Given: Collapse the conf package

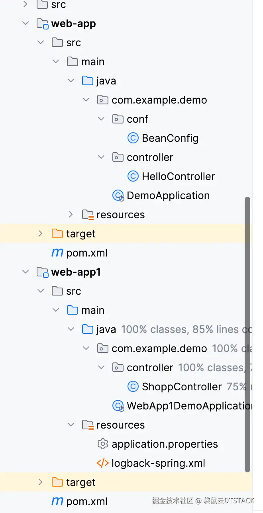Looking at the screenshot, I should pyautogui.click(x=101, y=119).
